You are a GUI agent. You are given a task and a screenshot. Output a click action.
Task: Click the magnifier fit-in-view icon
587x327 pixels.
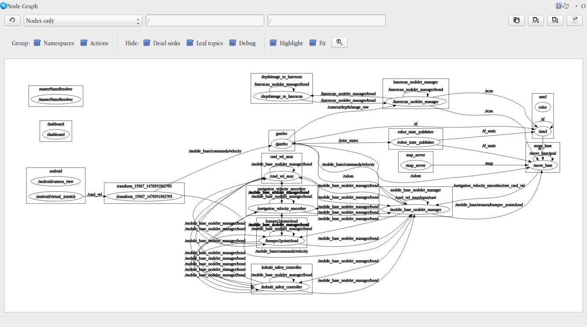(340, 42)
